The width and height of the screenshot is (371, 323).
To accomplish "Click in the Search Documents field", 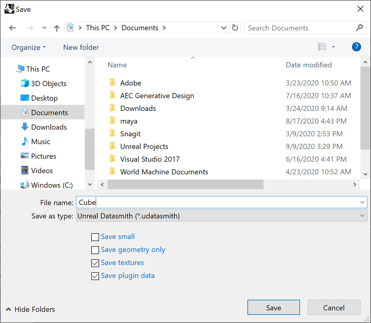I will (x=299, y=28).
